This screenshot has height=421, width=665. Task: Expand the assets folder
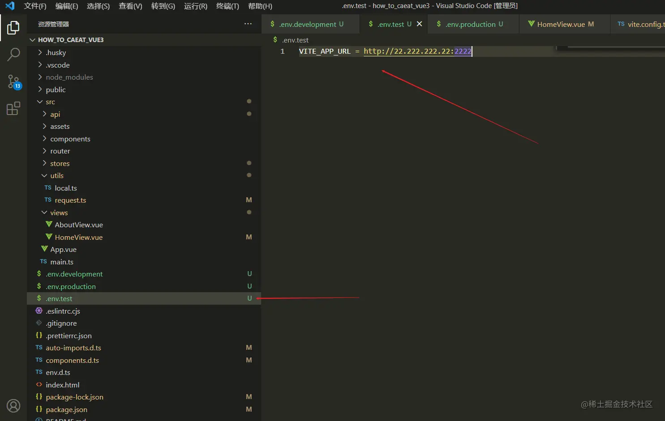(x=144, y=126)
